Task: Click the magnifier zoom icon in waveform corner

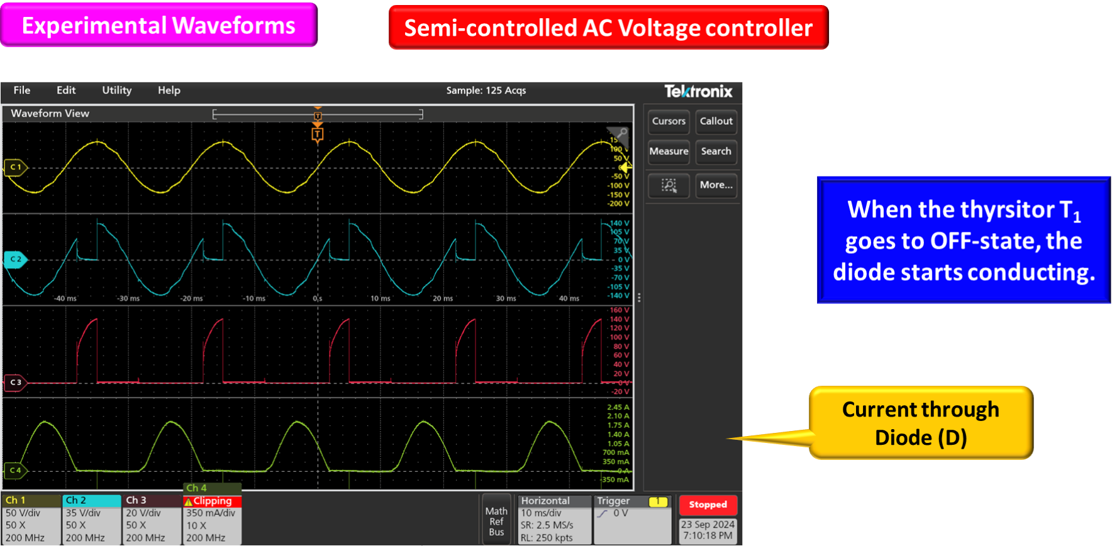Action: tap(620, 134)
